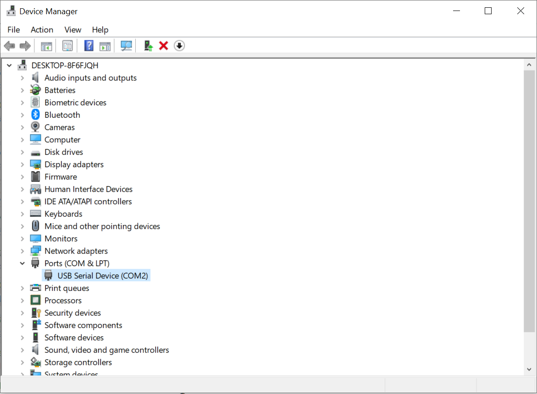Click the Mice and pointing devices icon
537x394 pixels.
(x=35, y=226)
